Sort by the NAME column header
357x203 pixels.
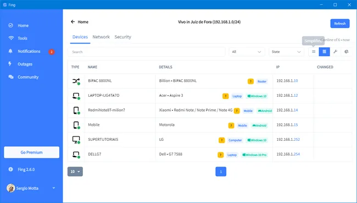click(x=92, y=67)
